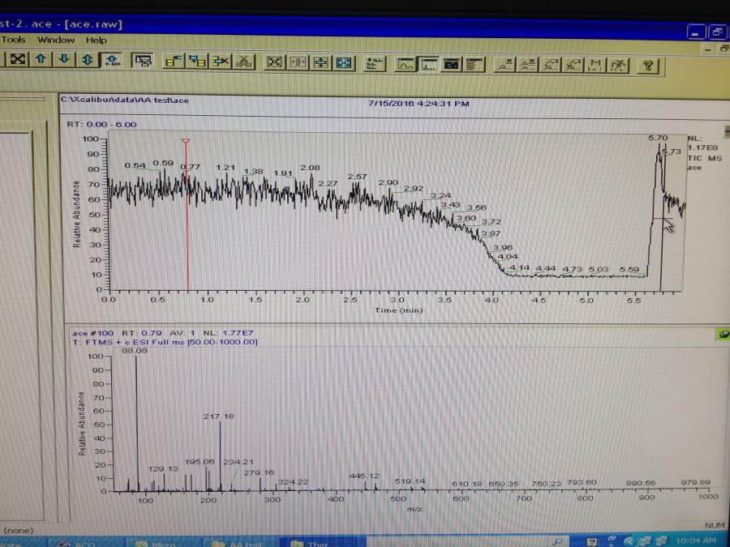Click the vertical center-zoom toolbar icon
Viewport: 730px width, 547px height.
[320, 62]
